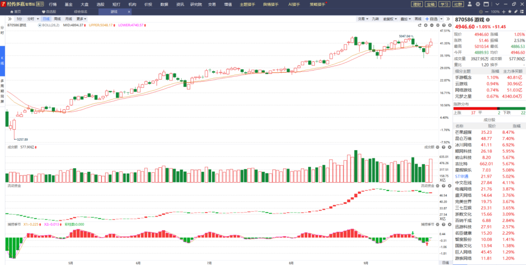This screenshot has width=526, height=265.
Task: Open dropdown arrow next to 自选
Action: pos(442,19)
